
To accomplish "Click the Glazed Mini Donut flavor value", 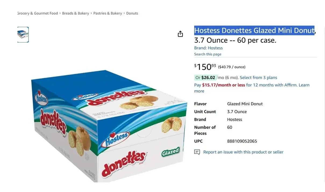I will tap(245, 104).
